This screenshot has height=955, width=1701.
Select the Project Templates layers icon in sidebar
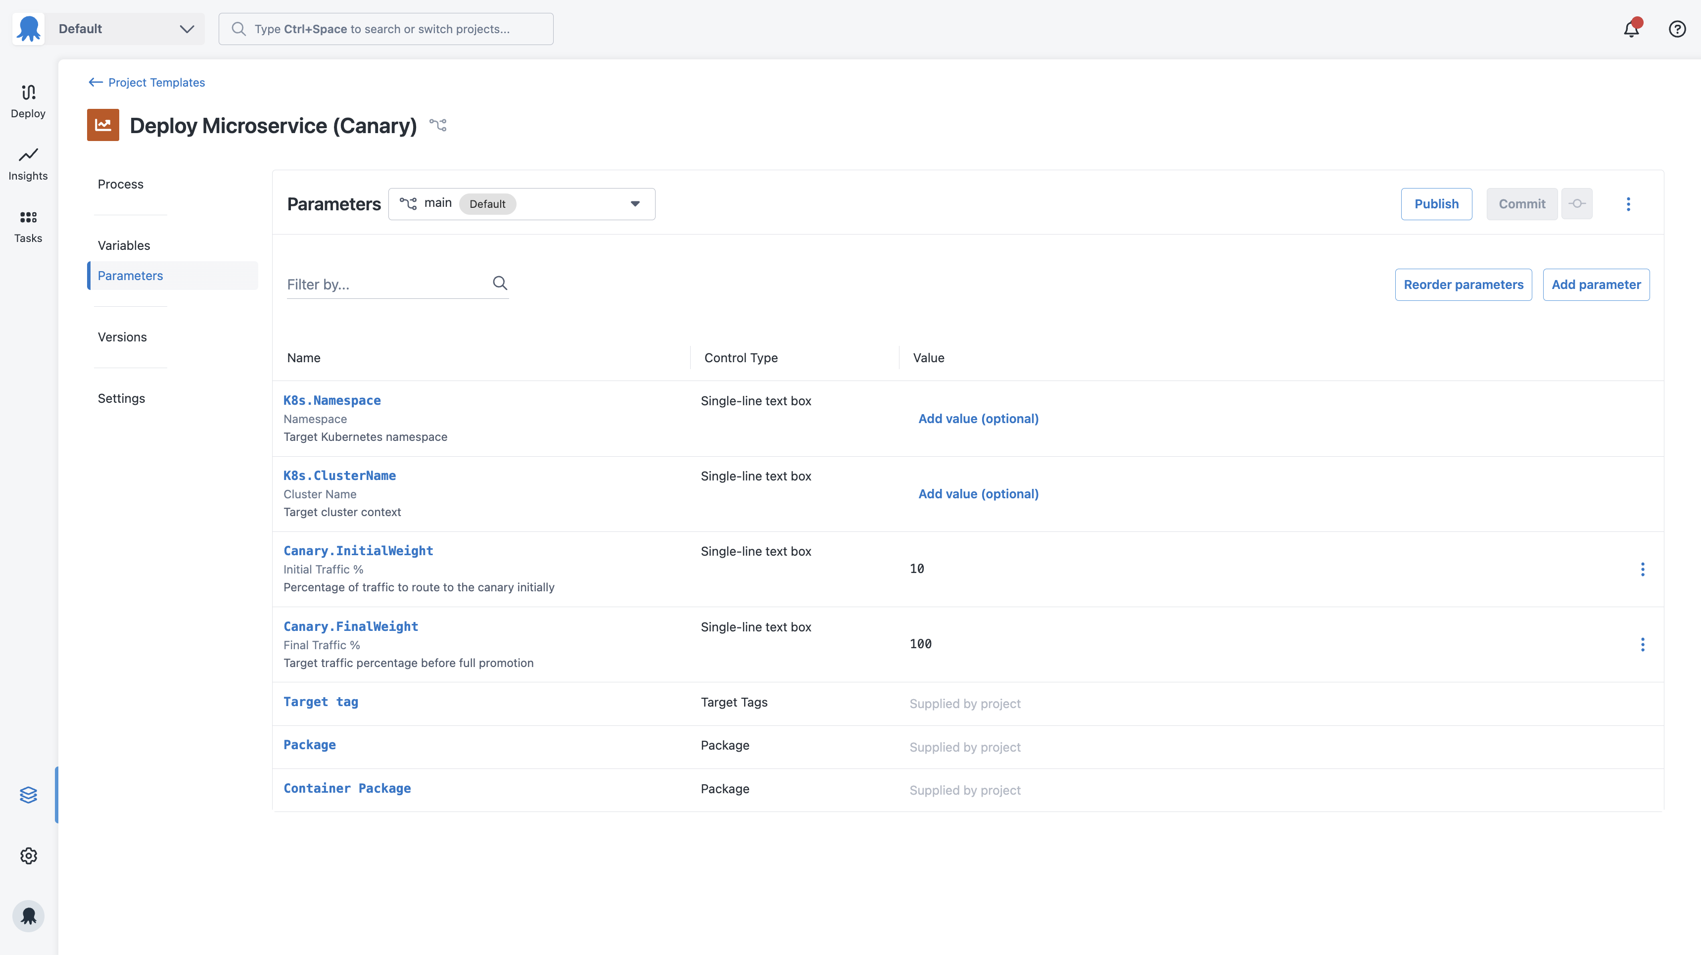(28, 795)
